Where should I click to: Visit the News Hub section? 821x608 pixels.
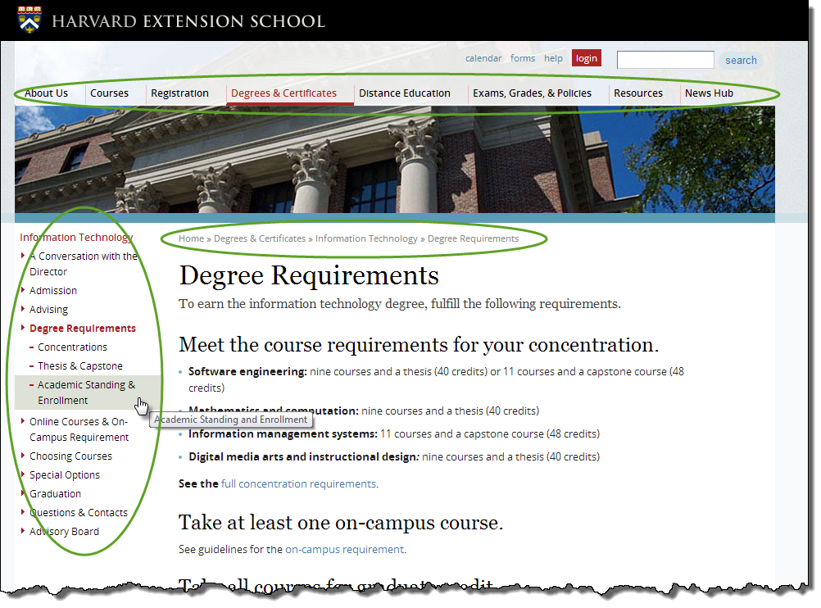pos(709,93)
